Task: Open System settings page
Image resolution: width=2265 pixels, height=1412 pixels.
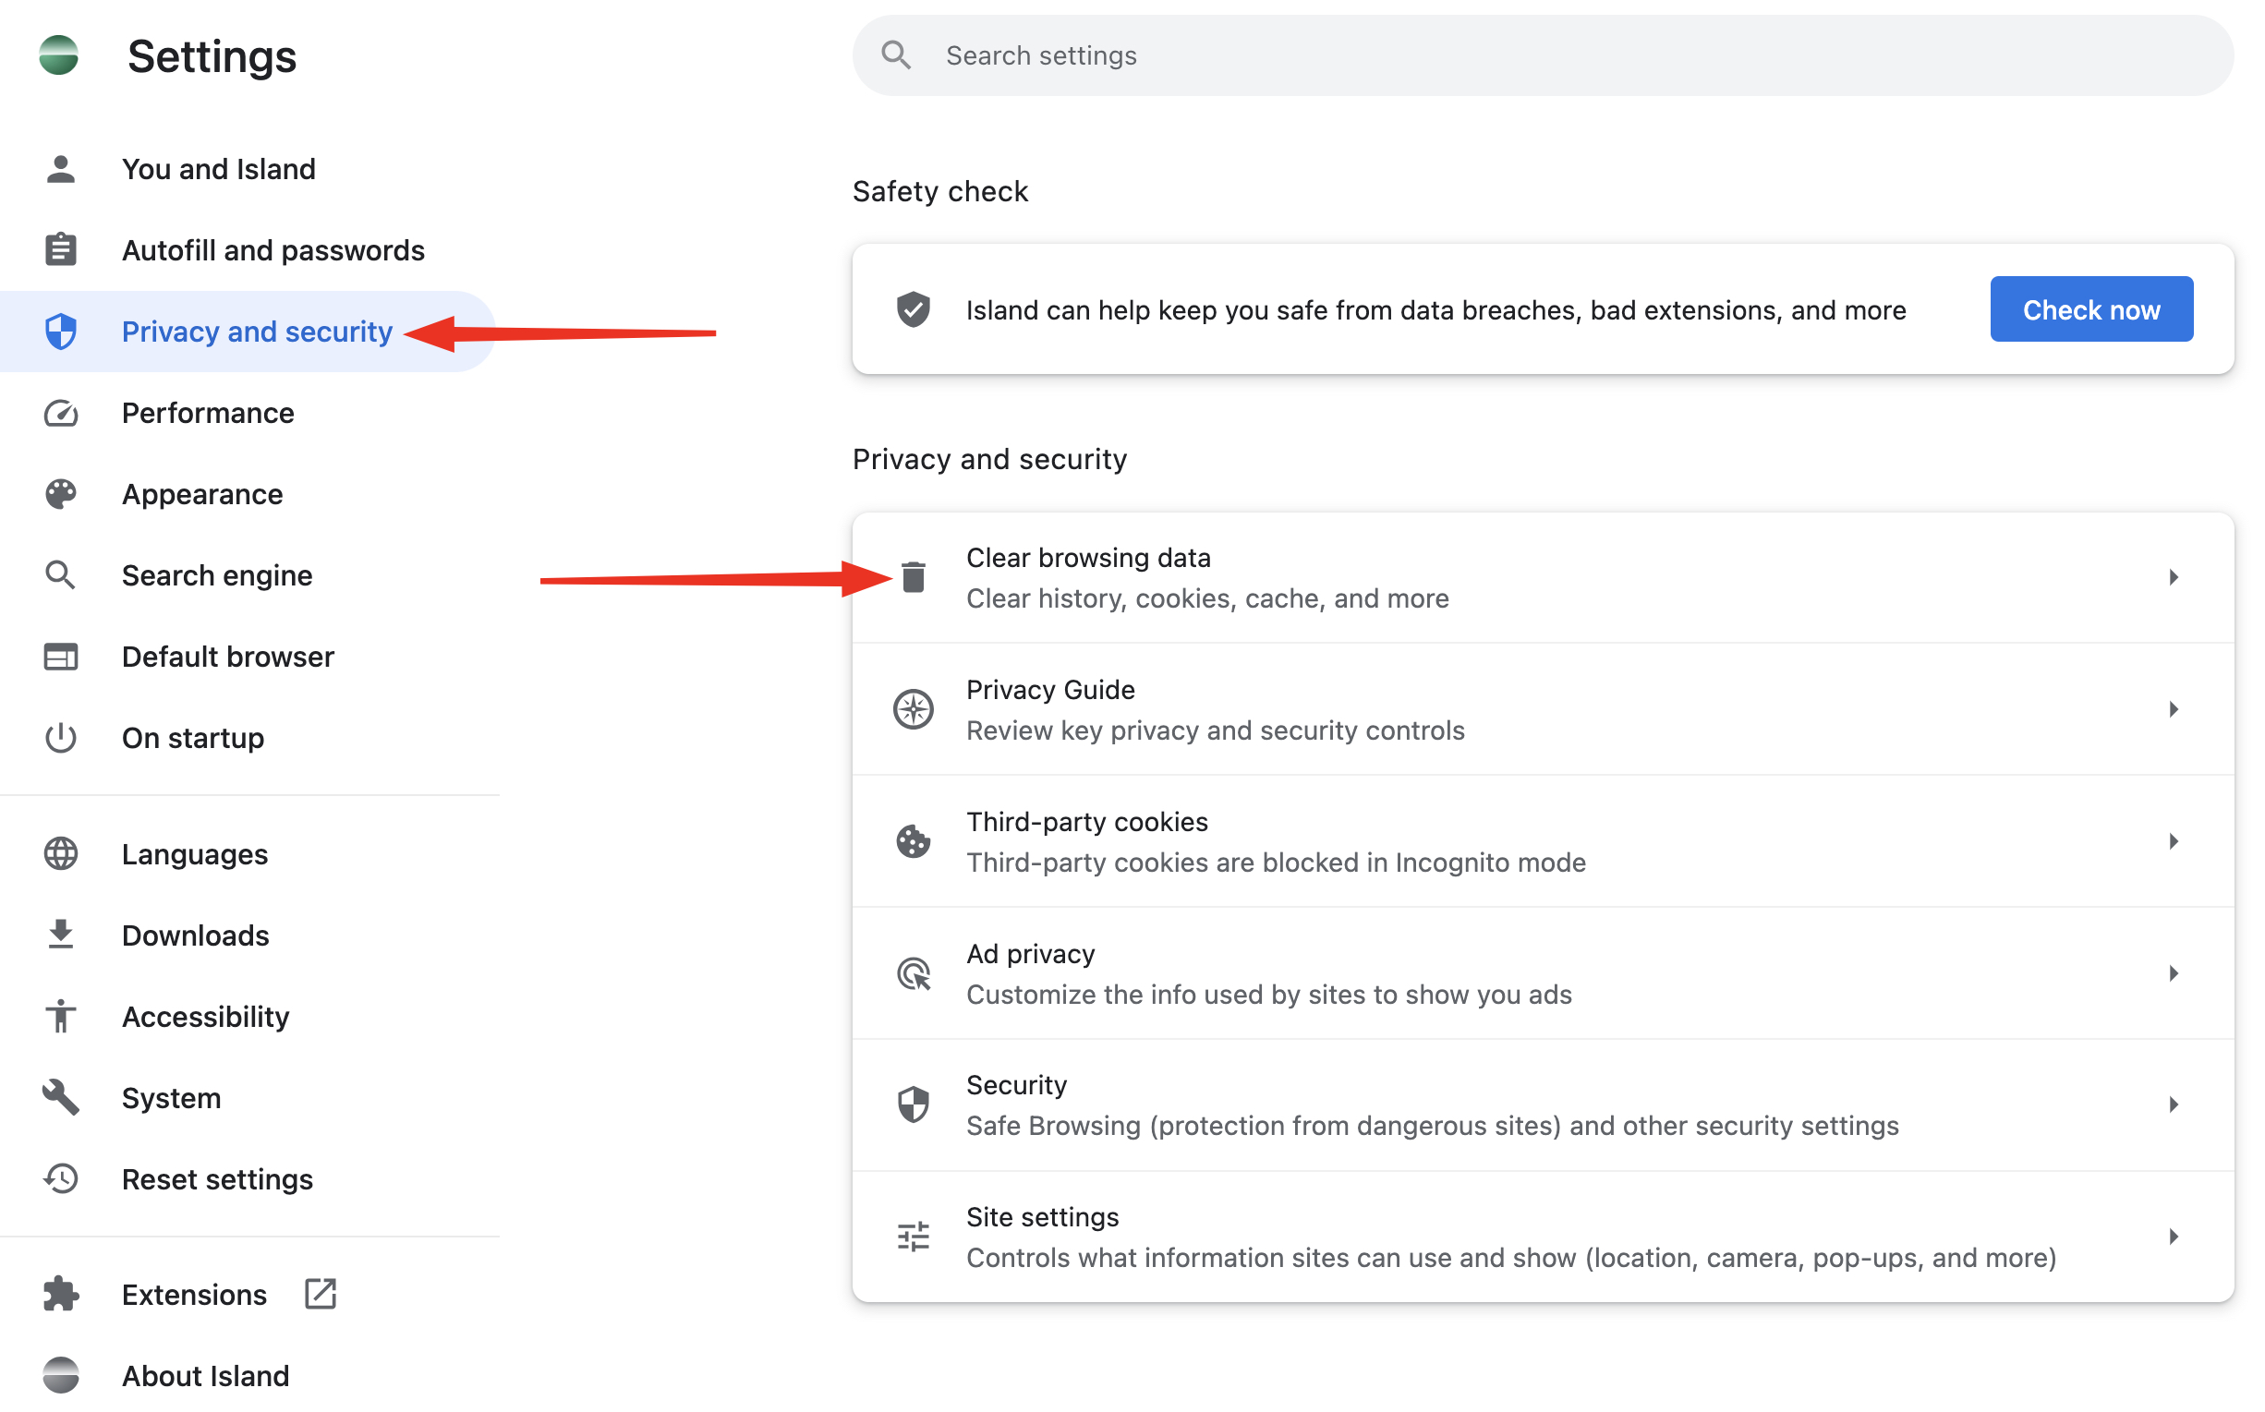Action: [248, 1098]
